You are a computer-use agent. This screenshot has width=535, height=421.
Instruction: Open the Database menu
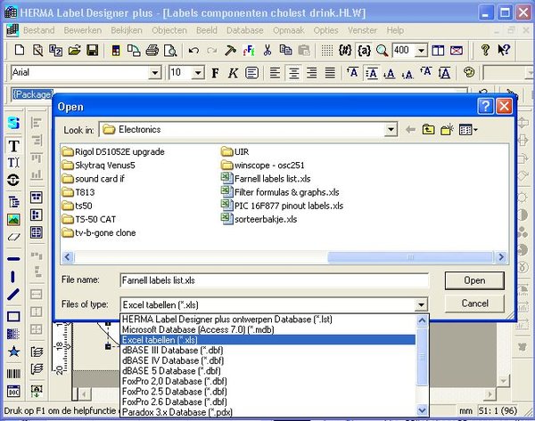244,29
